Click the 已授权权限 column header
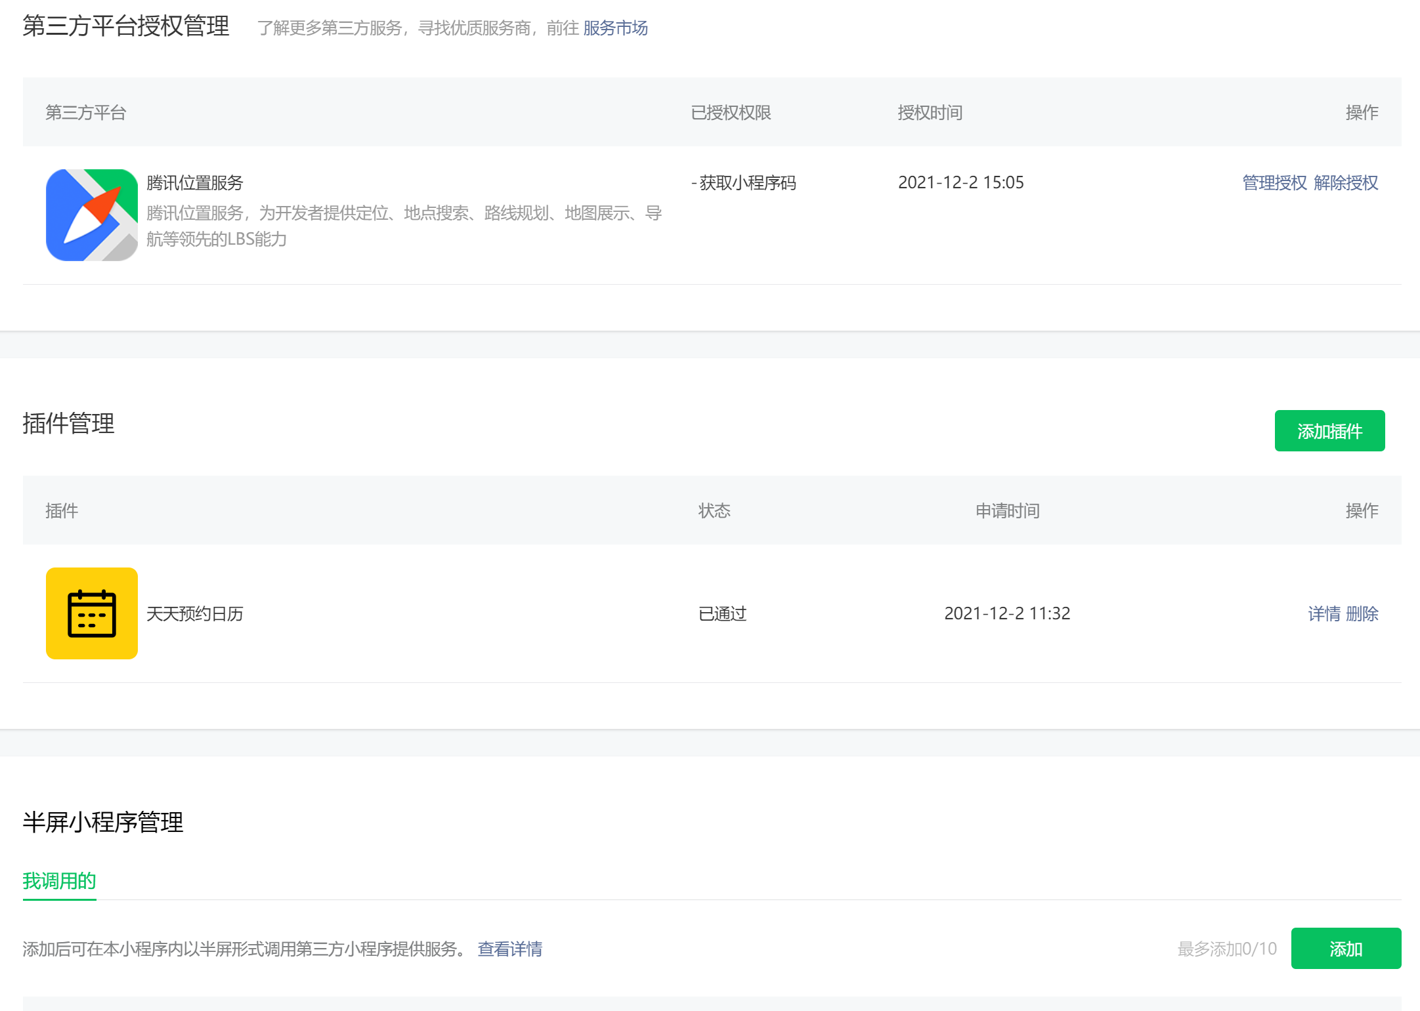The width and height of the screenshot is (1420, 1011). tap(731, 113)
